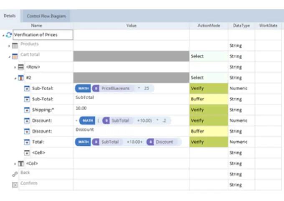Click the #2 column icon
Image resolution: width=284 pixels, height=201 pixels.
click(21, 78)
